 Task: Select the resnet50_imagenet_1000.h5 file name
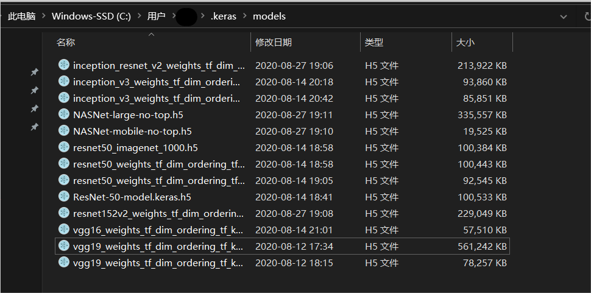pyautogui.click(x=135, y=147)
